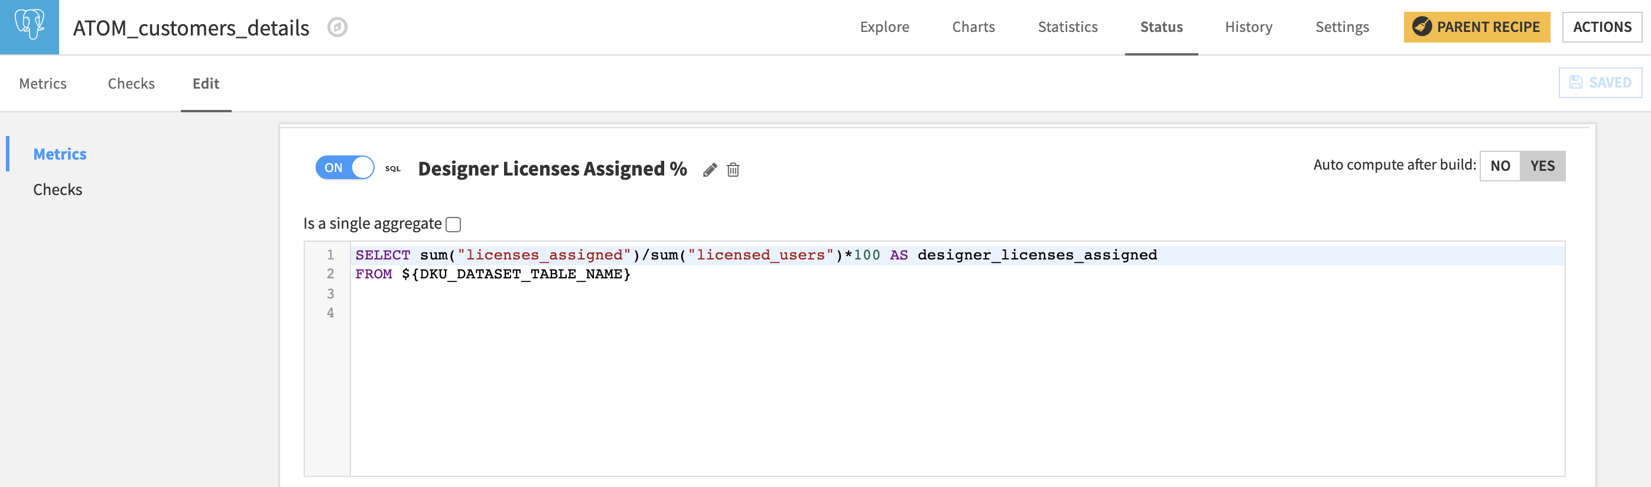Click the compass icon beside dataset name

click(x=337, y=28)
